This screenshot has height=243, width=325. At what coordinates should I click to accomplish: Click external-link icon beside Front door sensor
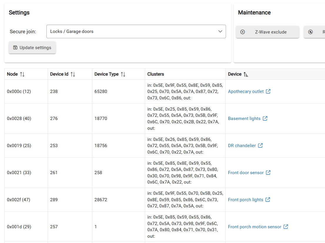268,172
